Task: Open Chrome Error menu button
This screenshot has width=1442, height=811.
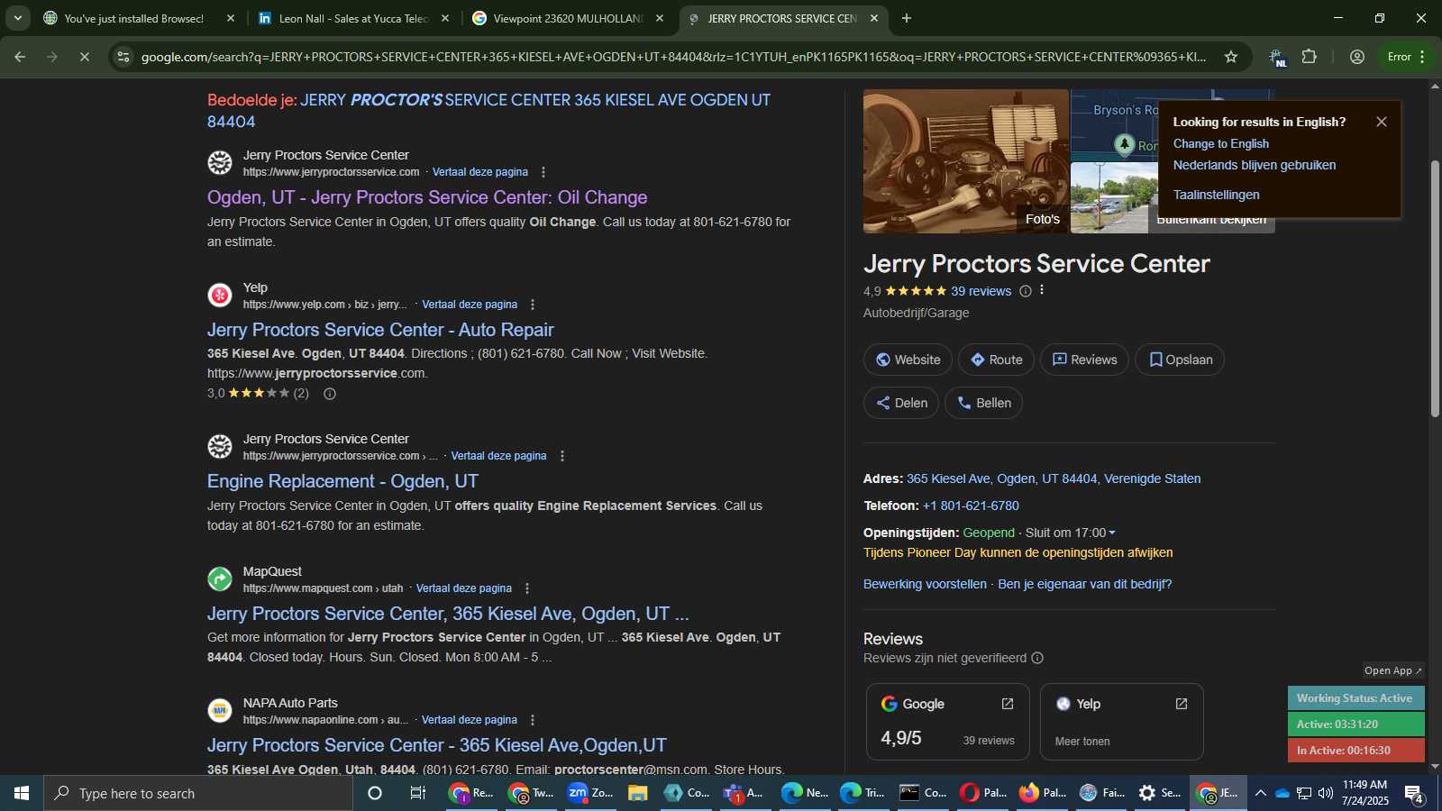Action: pyautogui.click(x=1407, y=57)
